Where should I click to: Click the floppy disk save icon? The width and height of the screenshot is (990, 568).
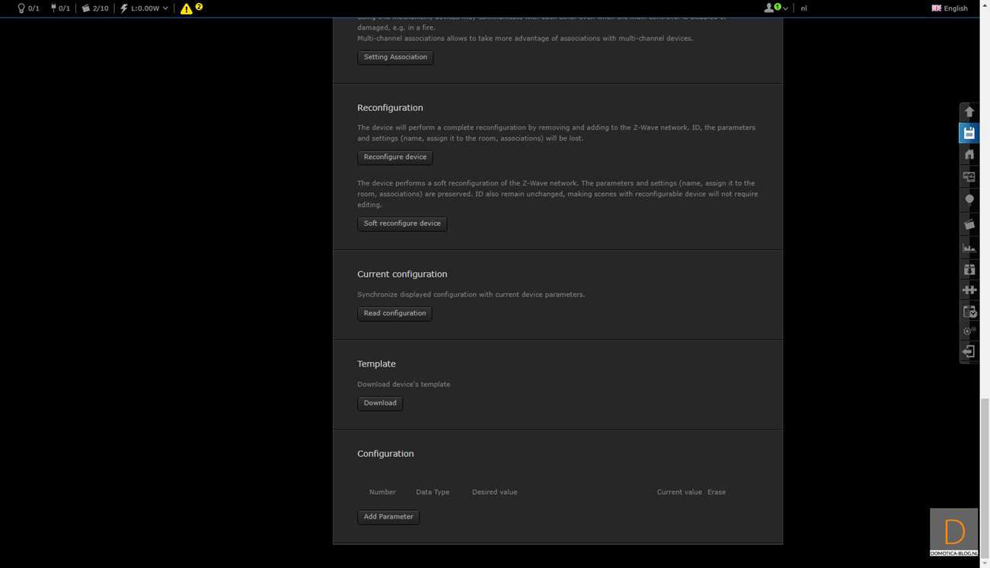click(x=969, y=133)
